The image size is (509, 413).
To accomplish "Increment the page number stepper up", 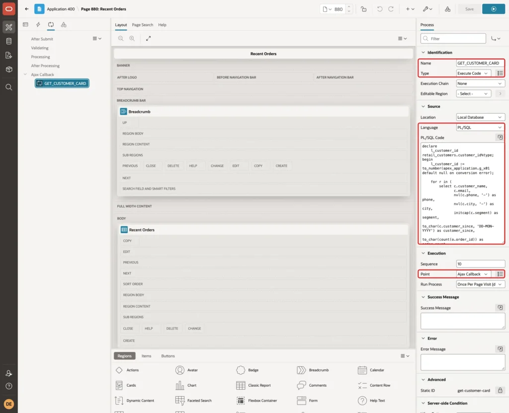I will point(349,6).
